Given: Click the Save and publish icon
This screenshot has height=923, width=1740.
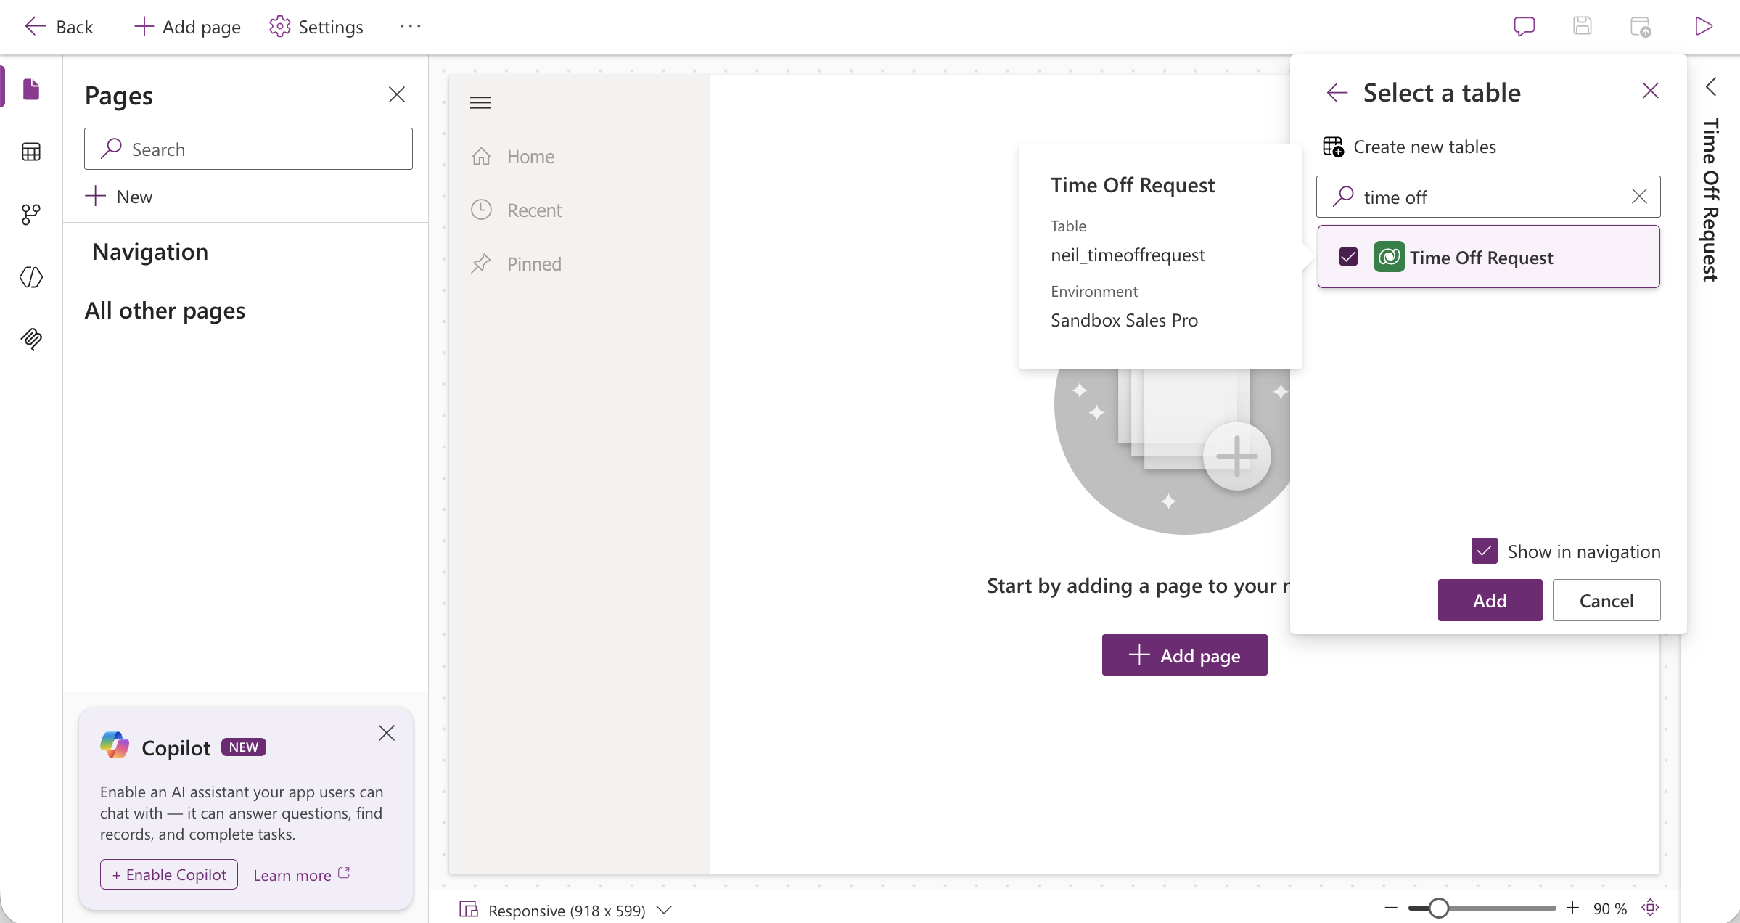Looking at the screenshot, I should (x=1641, y=27).
